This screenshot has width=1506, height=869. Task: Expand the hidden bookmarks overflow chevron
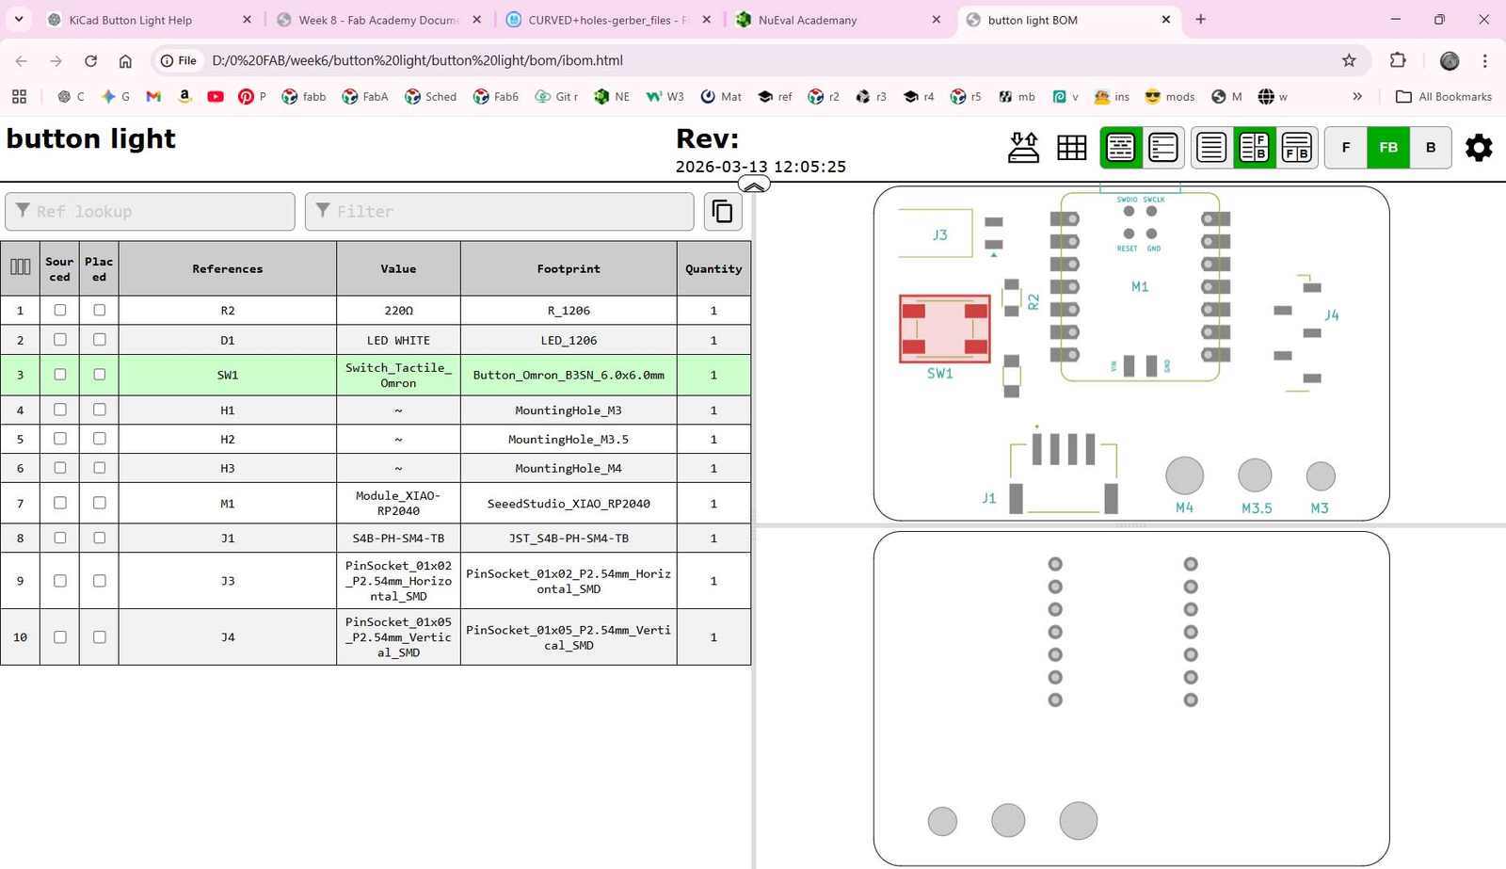point(1357,96)
